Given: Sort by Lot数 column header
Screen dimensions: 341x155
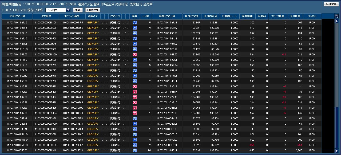Looking at the screenshot, I should [146, 16].
